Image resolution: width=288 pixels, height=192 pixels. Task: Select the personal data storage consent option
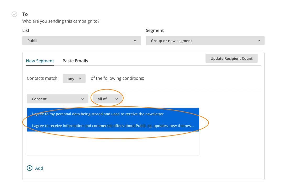98,114
